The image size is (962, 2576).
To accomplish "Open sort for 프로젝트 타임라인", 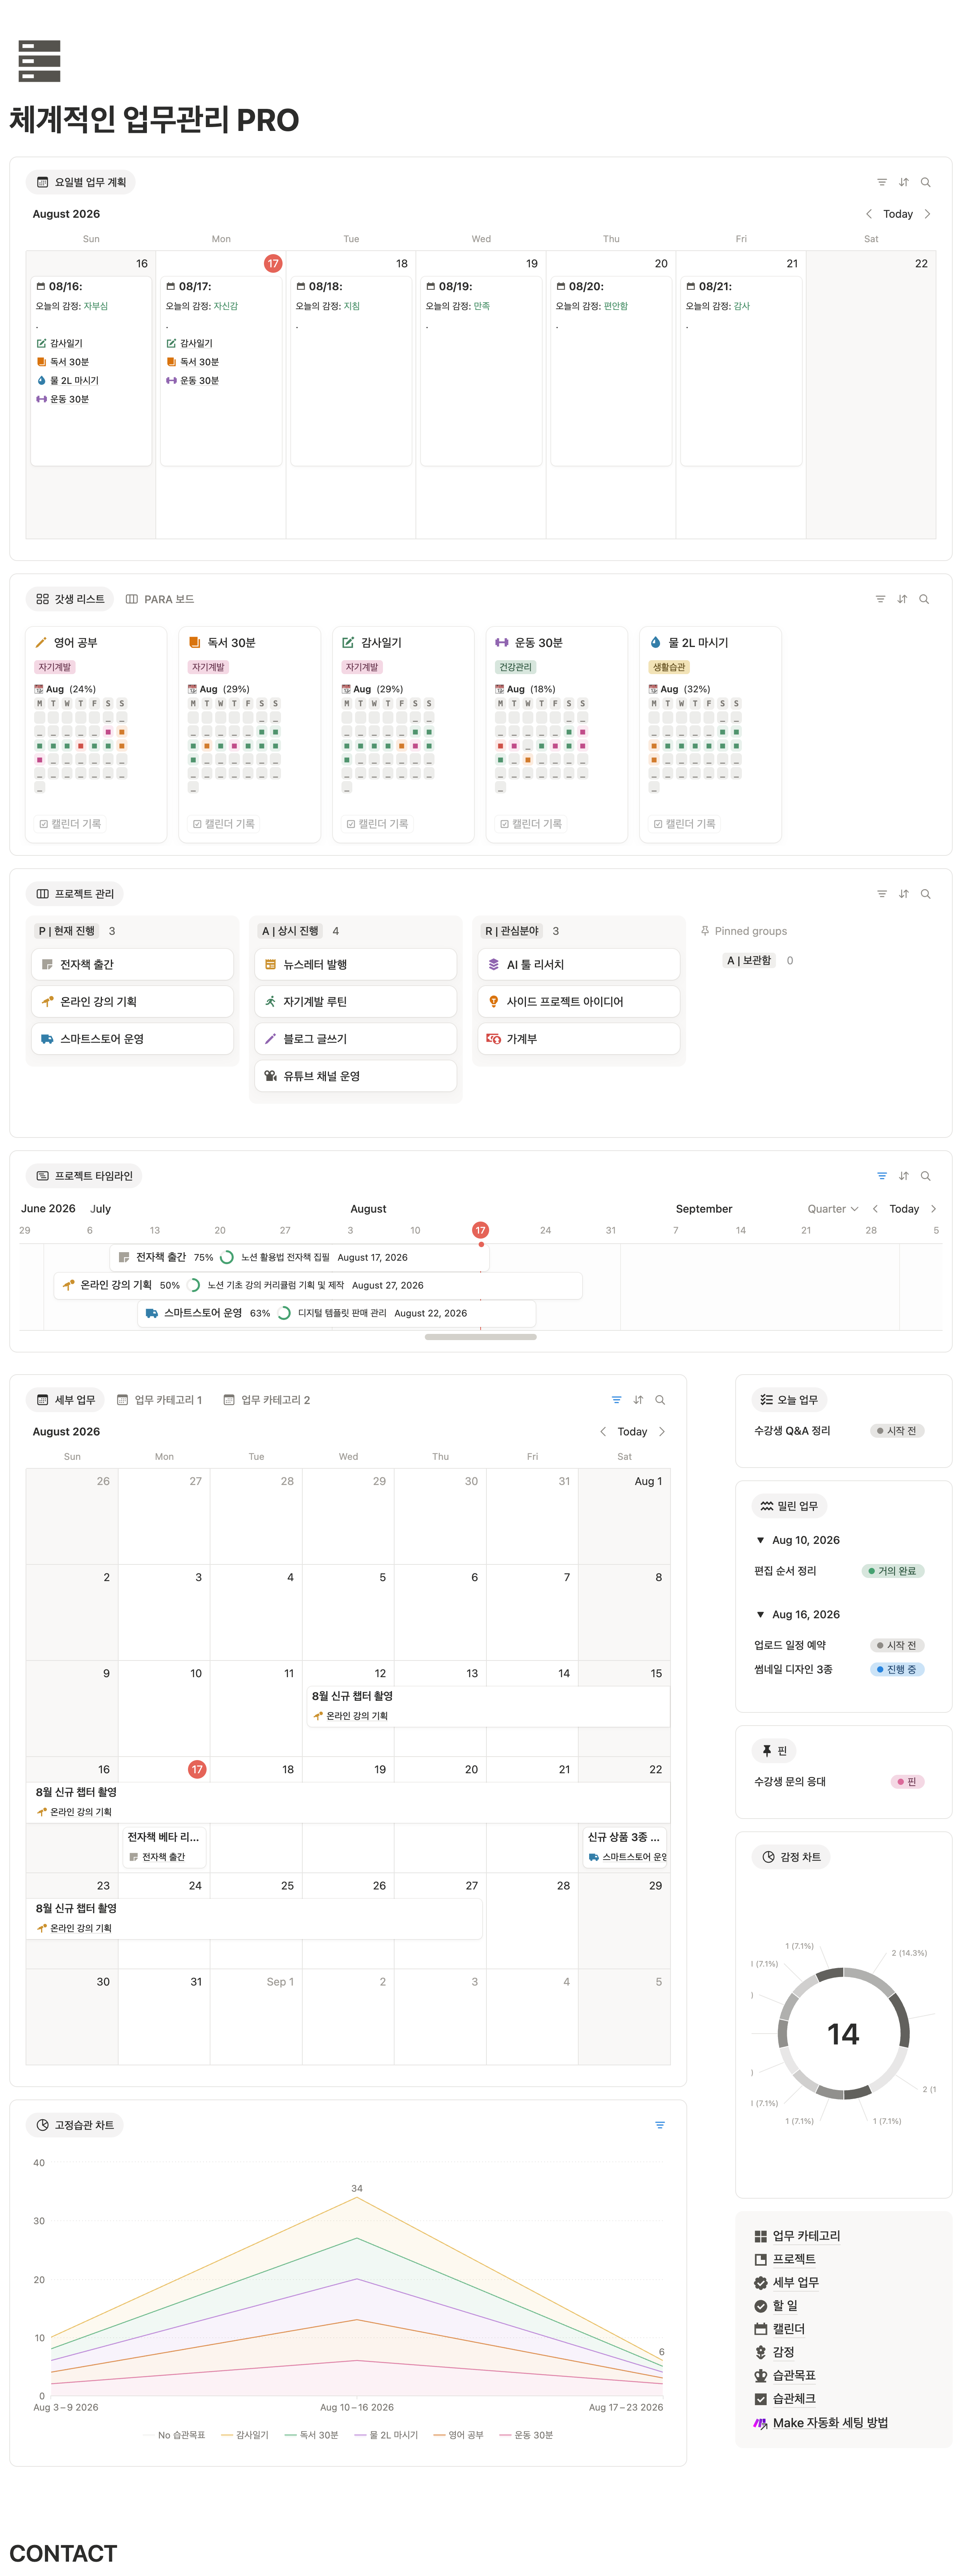I will [x=904, y=1176].
